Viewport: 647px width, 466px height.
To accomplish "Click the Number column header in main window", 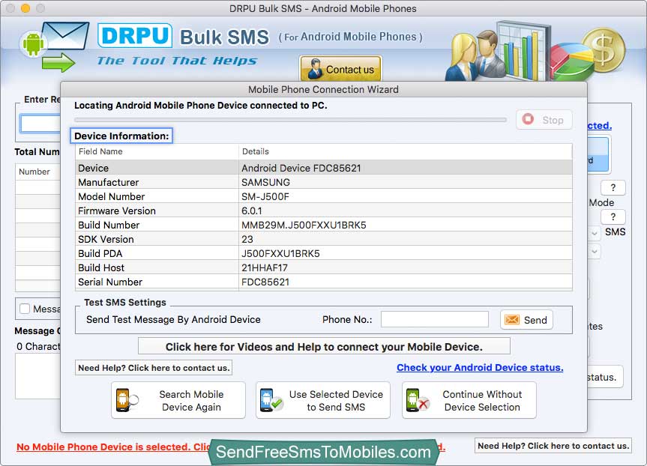I will 38,171.
